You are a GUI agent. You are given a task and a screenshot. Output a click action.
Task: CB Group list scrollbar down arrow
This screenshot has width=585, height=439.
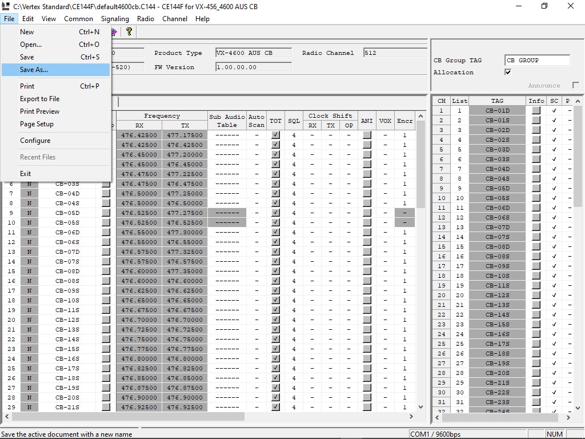tap(578, 408)
